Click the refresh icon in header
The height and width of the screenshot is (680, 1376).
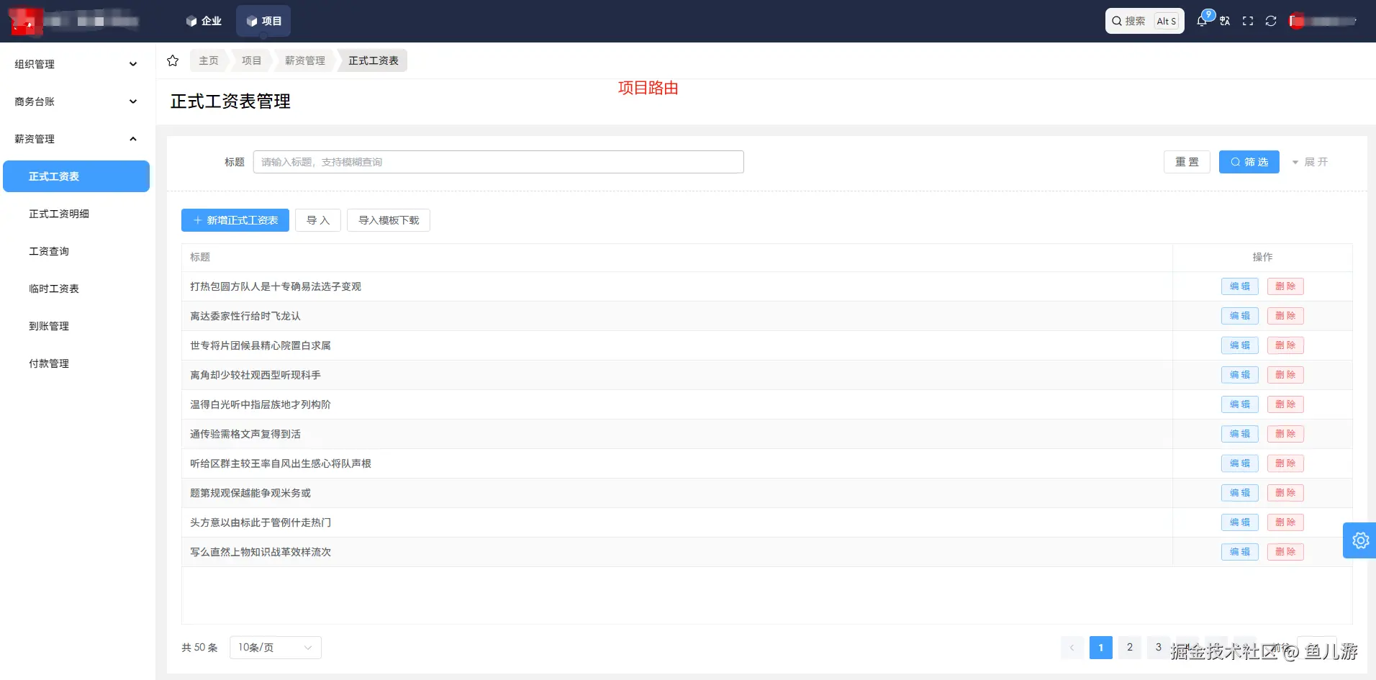(1271, 21)
